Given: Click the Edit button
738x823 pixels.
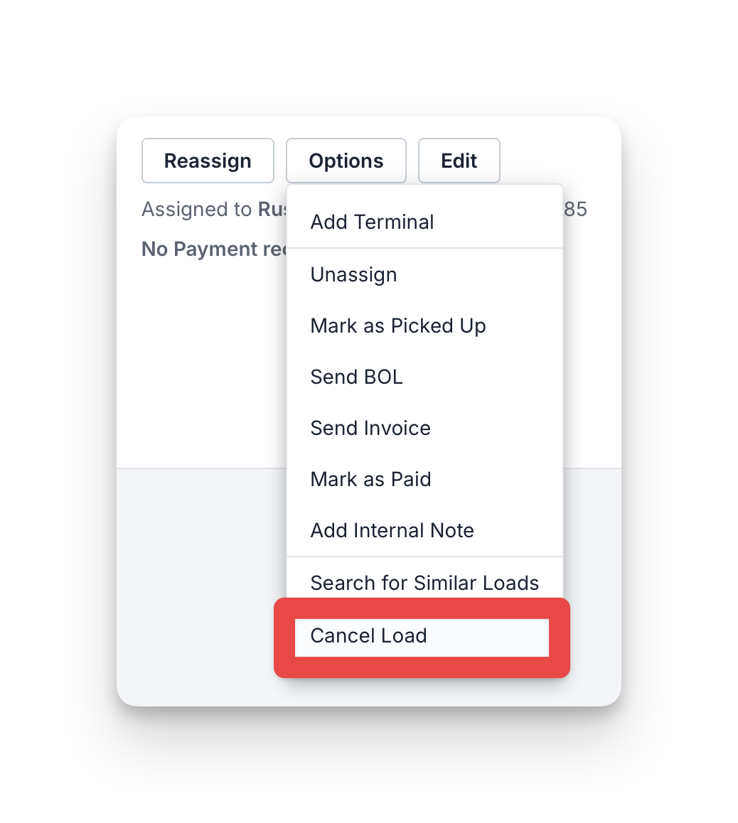Looking at the screenshot, I should click(459, 161).
